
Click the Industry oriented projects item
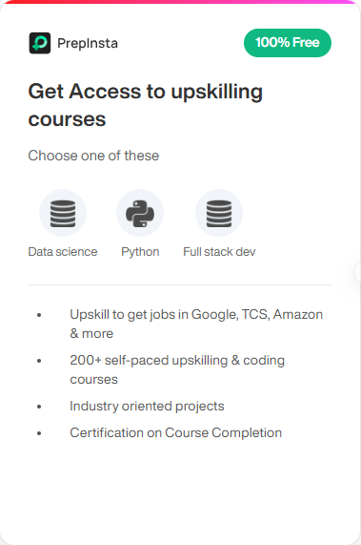pyautogui.click(x=147, y=406)
